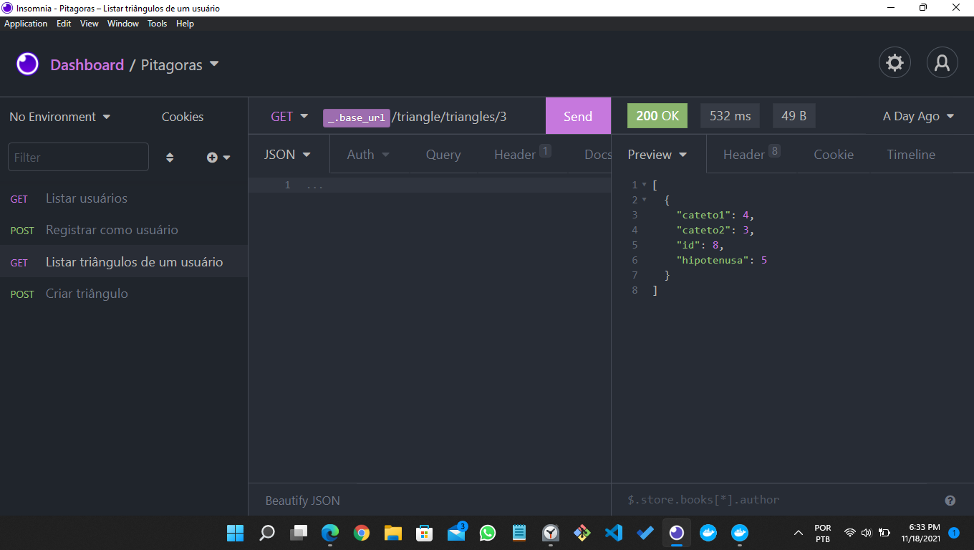Open the Insomnia preferences gear icon

pos(895,62)
